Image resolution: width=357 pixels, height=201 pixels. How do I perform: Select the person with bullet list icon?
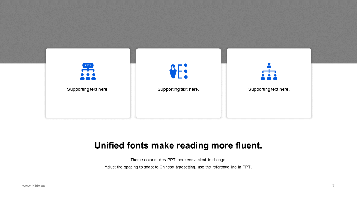pos(178,71)
